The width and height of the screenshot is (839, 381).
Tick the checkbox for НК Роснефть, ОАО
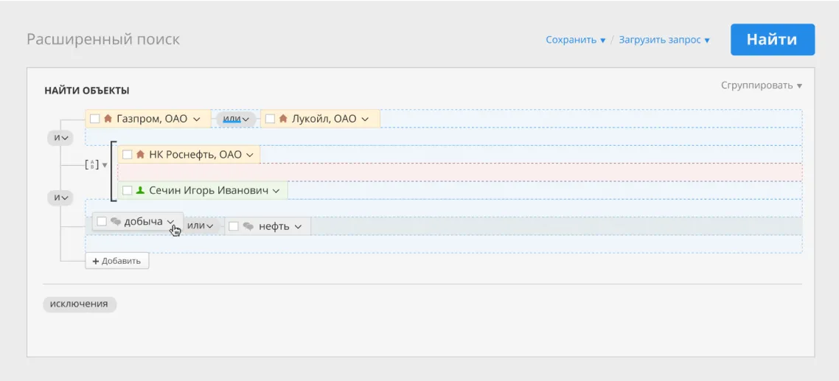128,154
